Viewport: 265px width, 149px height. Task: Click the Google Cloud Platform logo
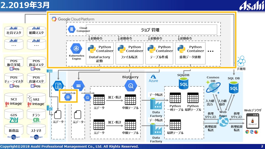(54, 19)
